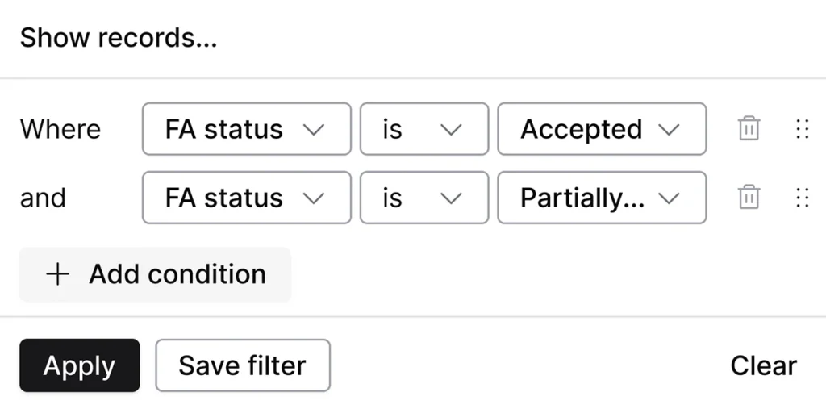Open the FA status field dropdown in the Where row

246,129
